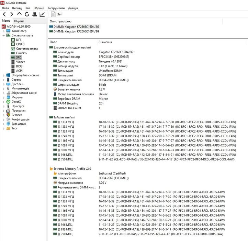This screenshot has height=241, width=248.
Task: Expand the Дисплей tree node
Action: click(x=3, y=84)
